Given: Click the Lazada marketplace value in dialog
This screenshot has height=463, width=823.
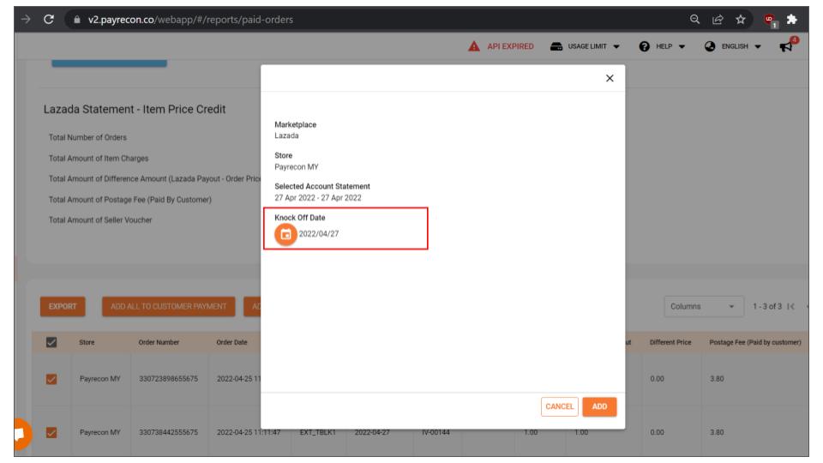Looking at the screenshot, I should 286,135.
